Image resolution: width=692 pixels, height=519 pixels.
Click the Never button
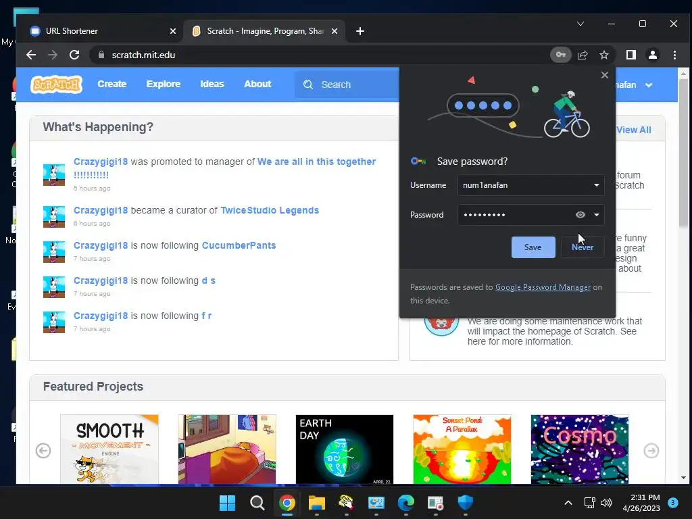click(x=583, y=247)
